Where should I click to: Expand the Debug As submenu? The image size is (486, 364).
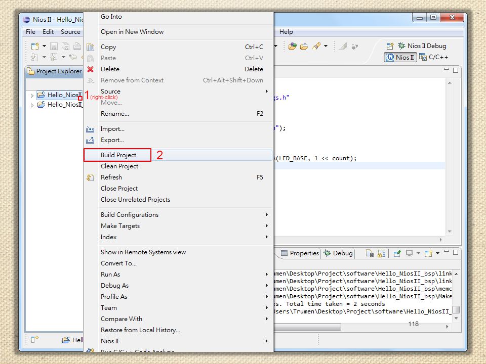(179, 286)
